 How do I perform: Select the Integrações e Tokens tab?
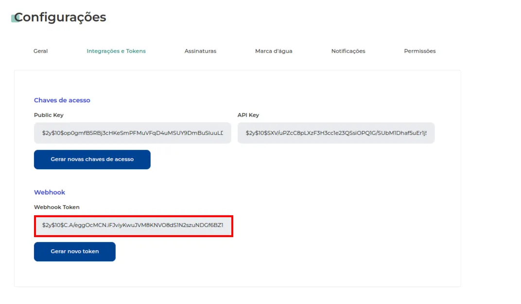tap(116, 51)
